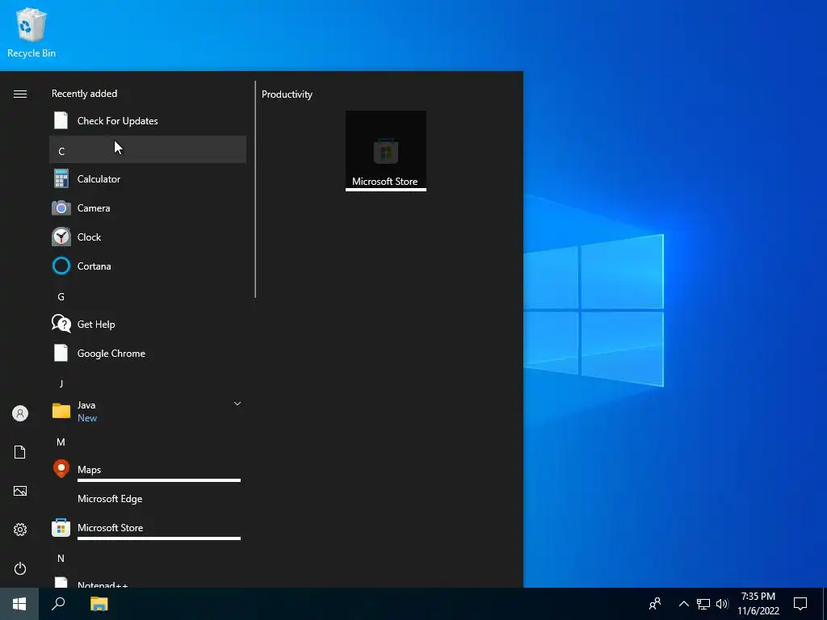This screenshot has width=827, height=620.
Task: Open the Camera app
Action: click(148, 207)
